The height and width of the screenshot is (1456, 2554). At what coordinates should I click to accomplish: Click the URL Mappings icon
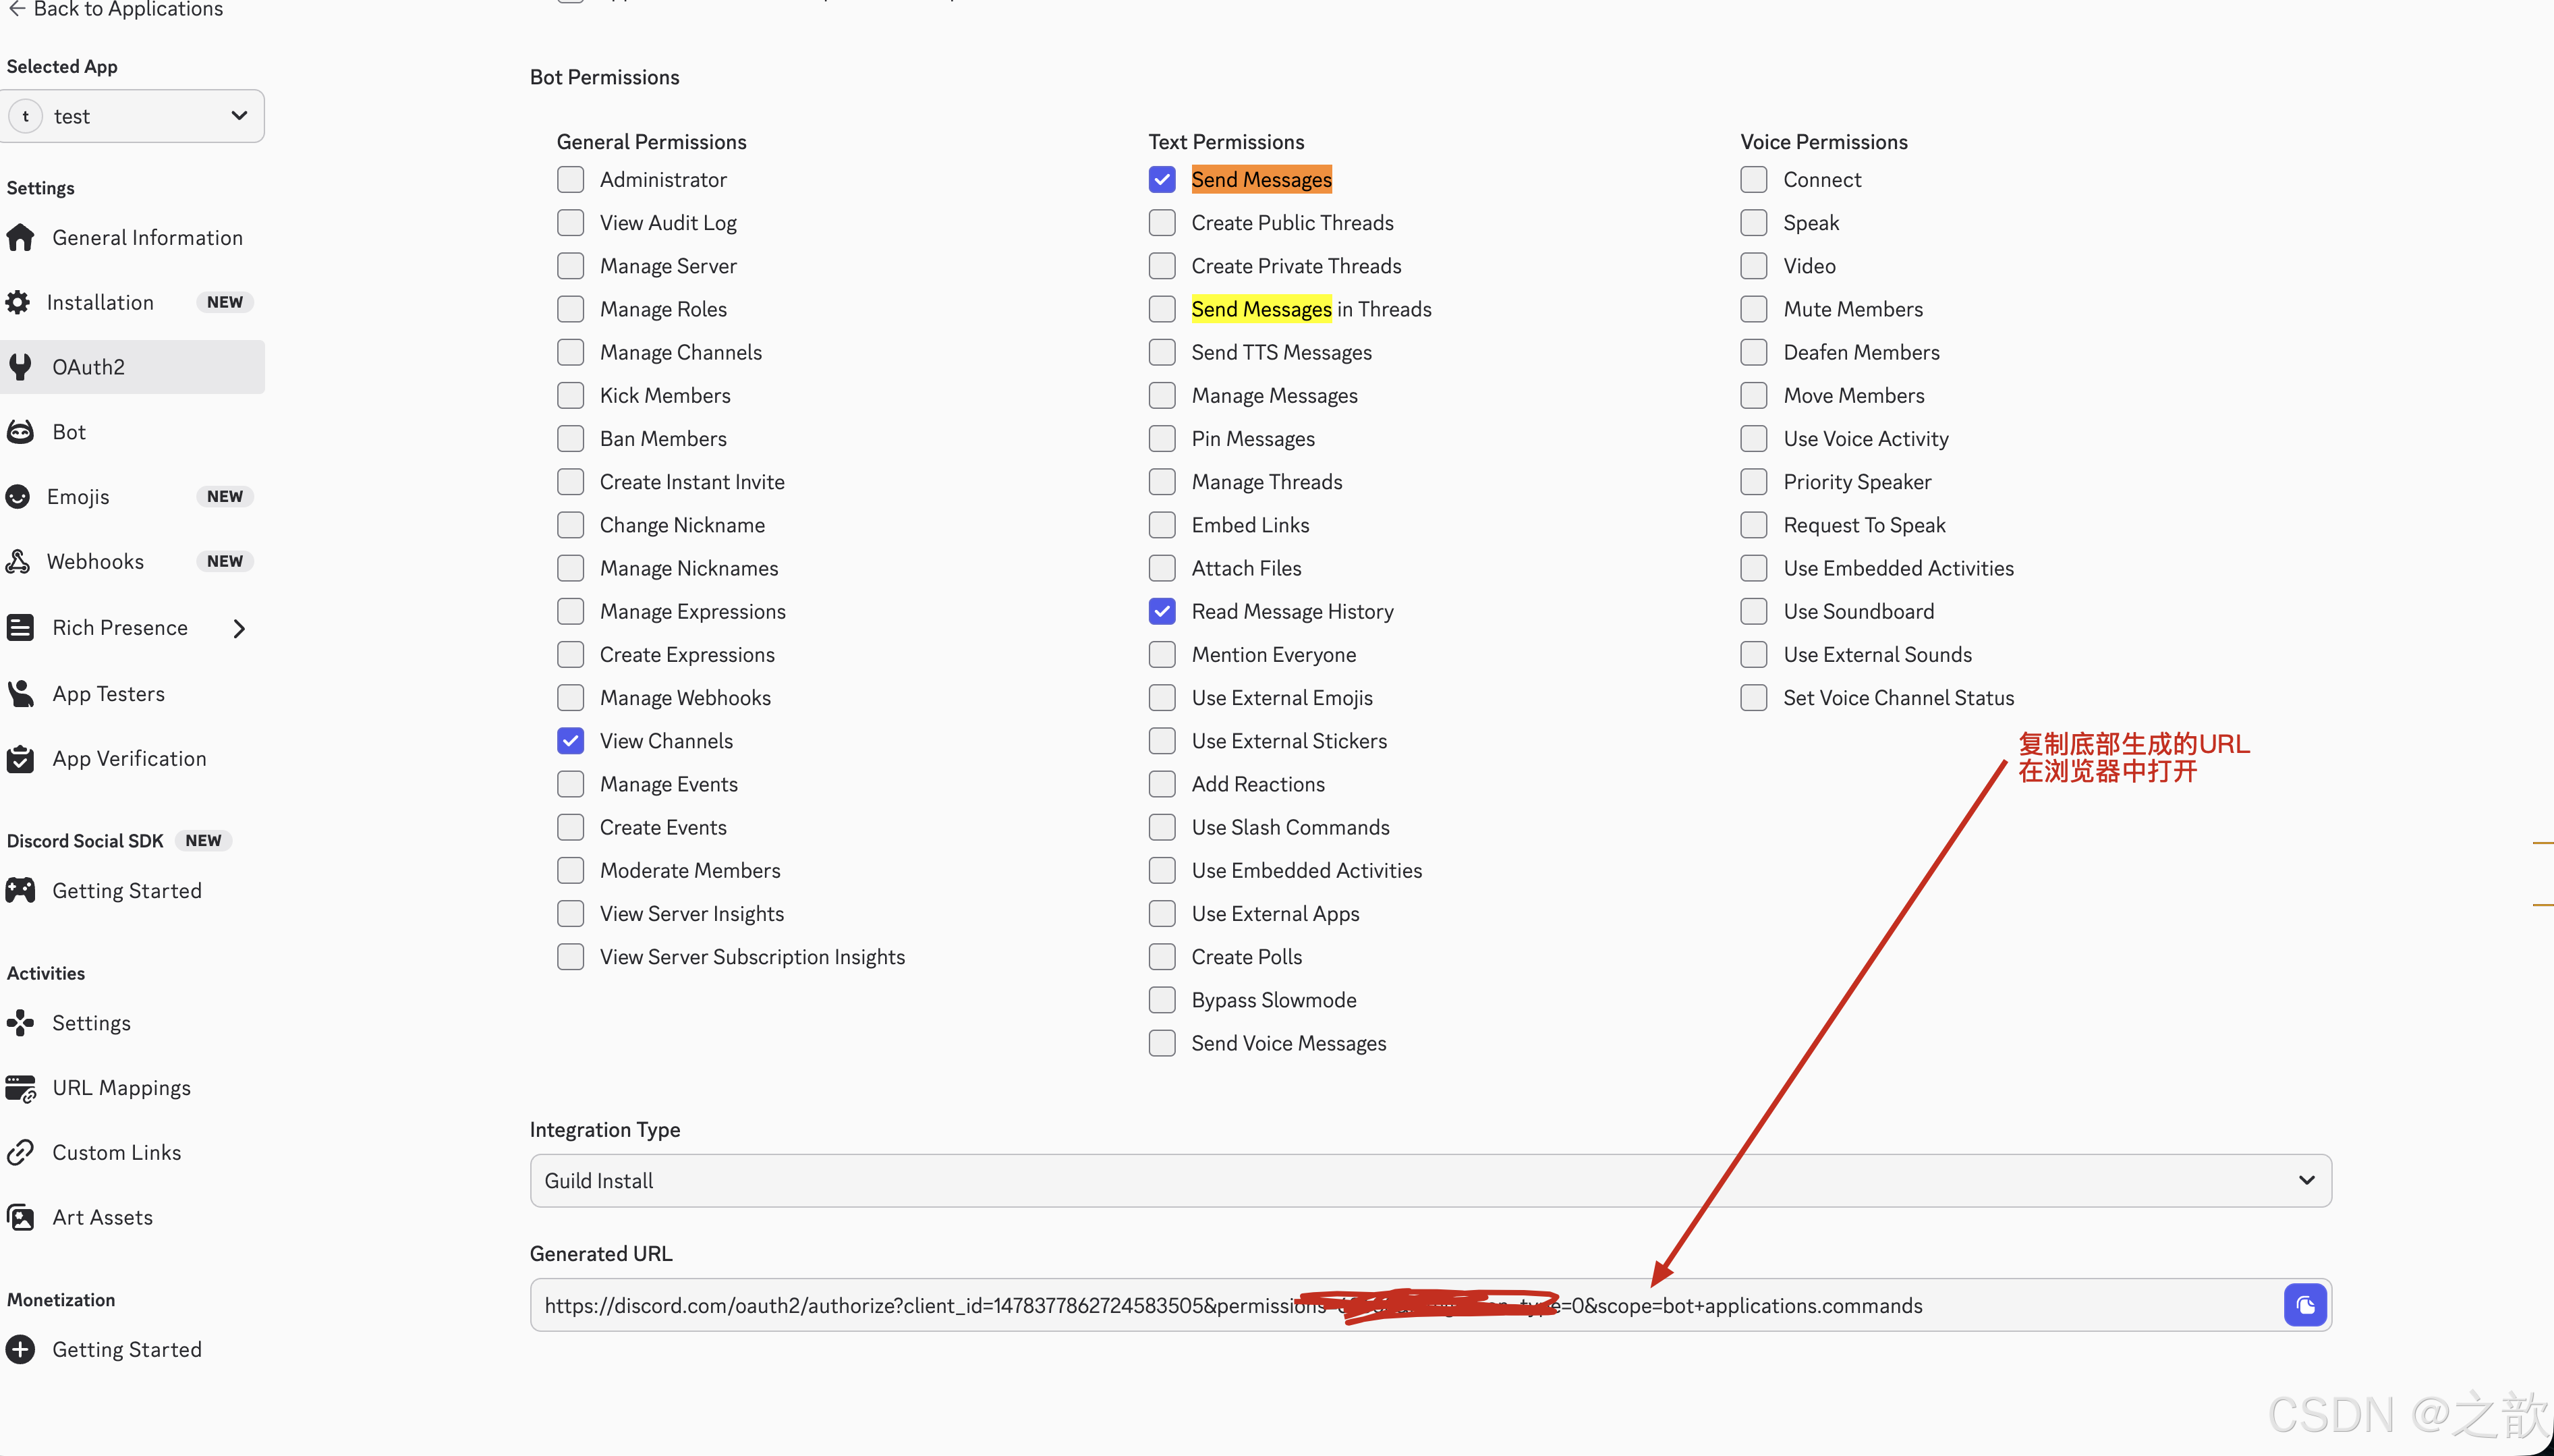(x=20, y=1088)
